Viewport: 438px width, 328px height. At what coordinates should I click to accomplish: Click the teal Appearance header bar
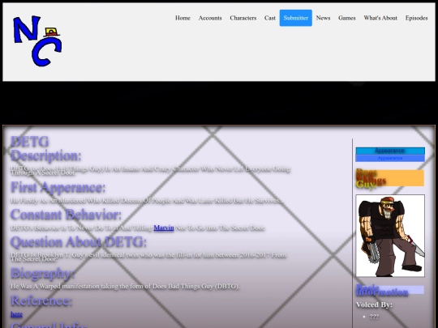(x=390, y=151)
